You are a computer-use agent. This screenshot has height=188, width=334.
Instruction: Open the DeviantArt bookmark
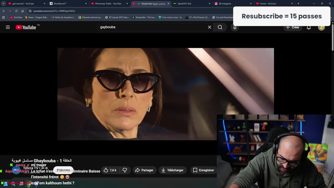[144, 17]
